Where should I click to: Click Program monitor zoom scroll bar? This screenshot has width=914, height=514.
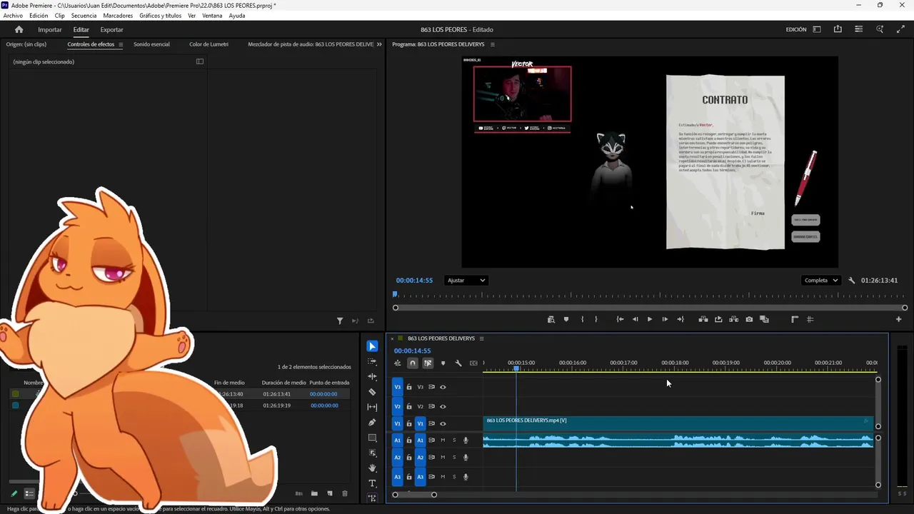(x=651, y=308)
